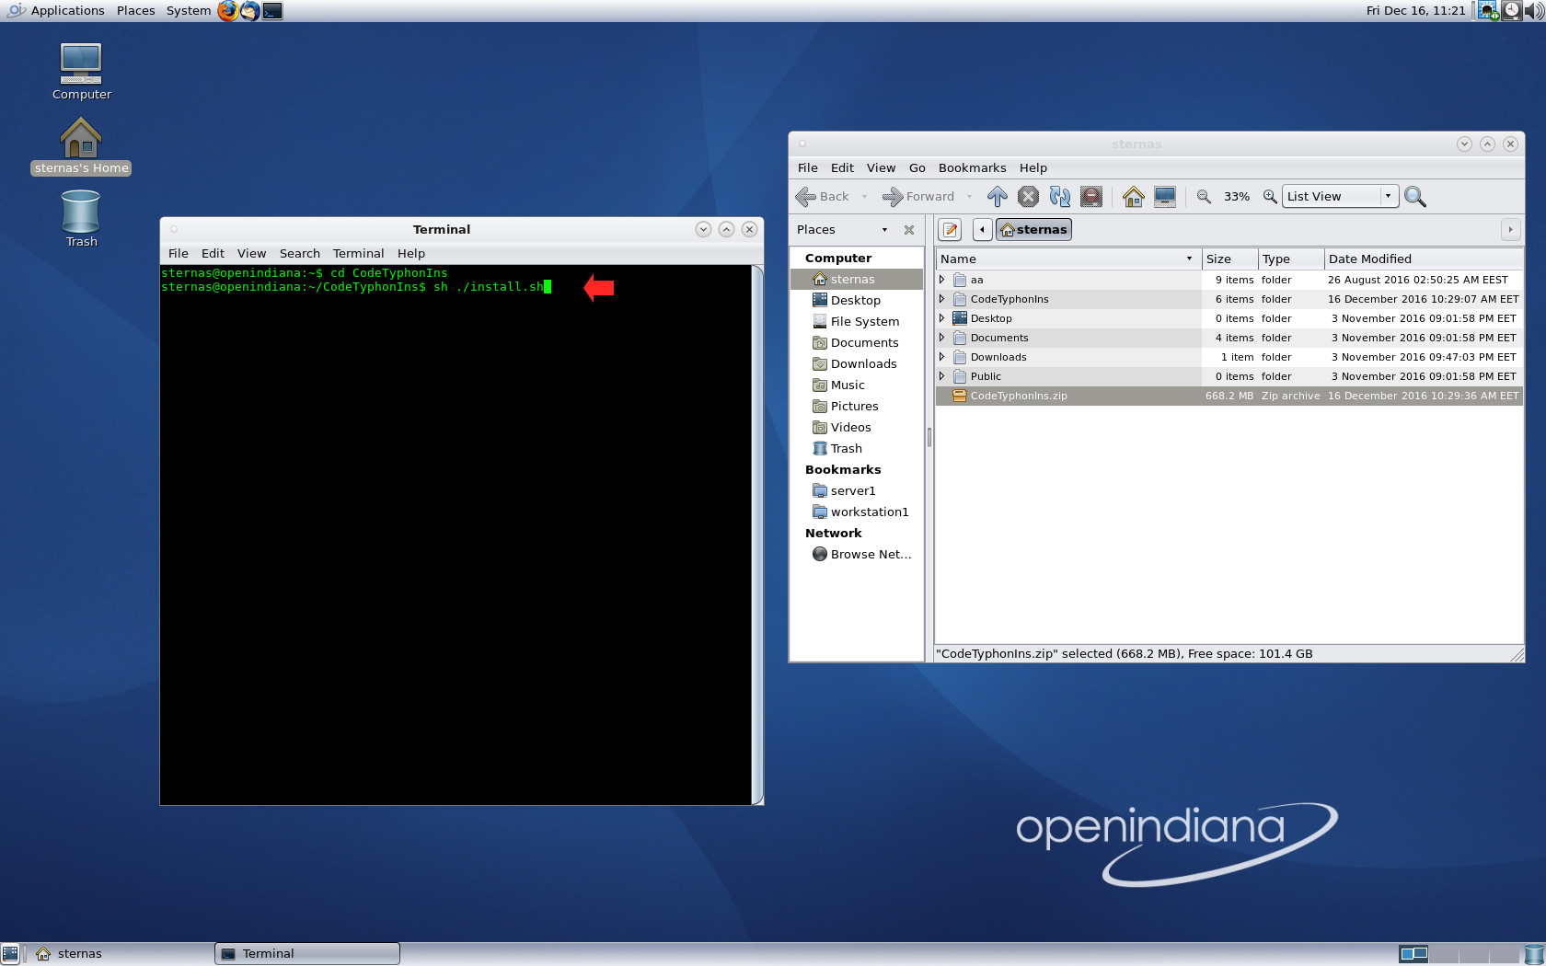Launch terminal from the top panel launcher
Viewport: 1546px width, 966px height.
(x=272, y=11)
